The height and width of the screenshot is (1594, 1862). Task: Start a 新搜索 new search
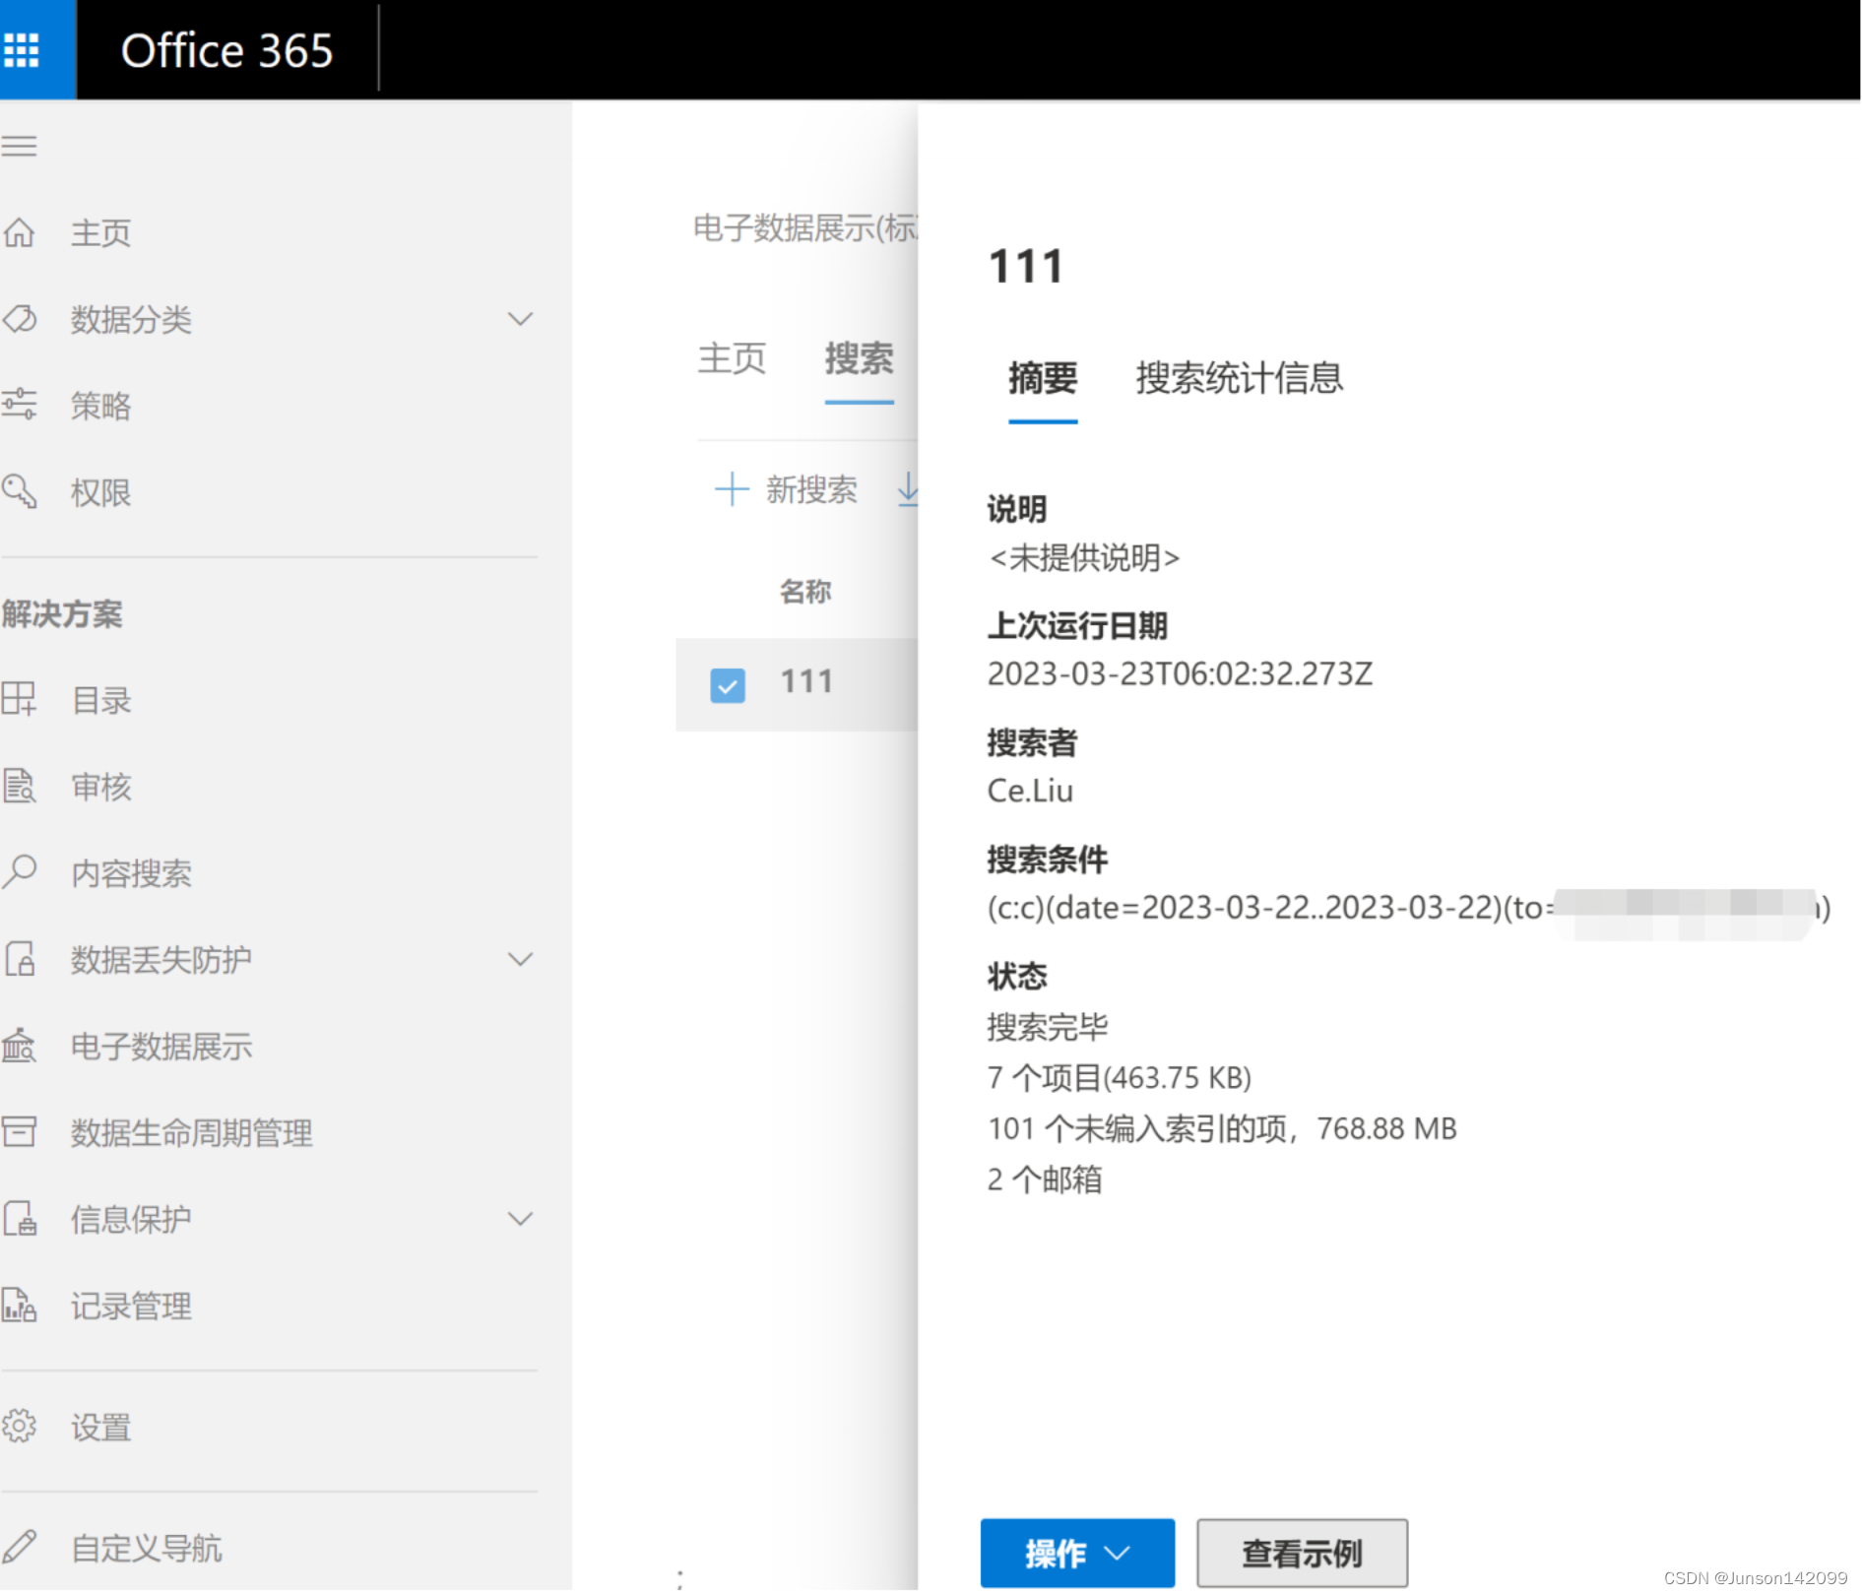pos(787,489)
